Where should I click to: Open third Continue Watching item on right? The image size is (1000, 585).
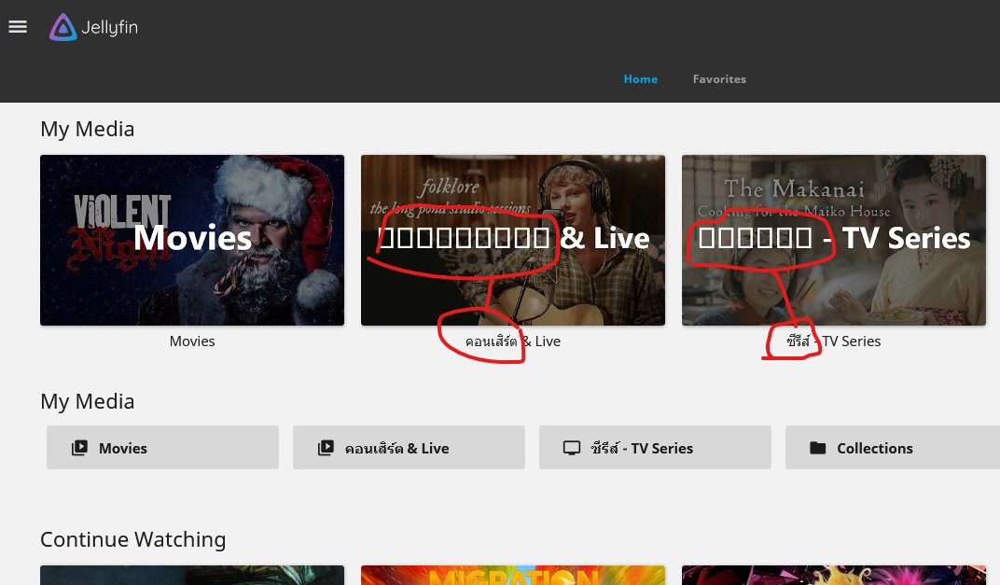(x=833, y=575)
